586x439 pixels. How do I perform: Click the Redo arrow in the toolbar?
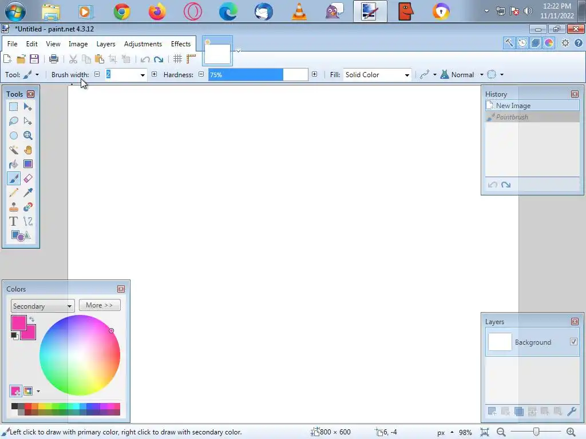pyautogui.click(x=159, y=59)
